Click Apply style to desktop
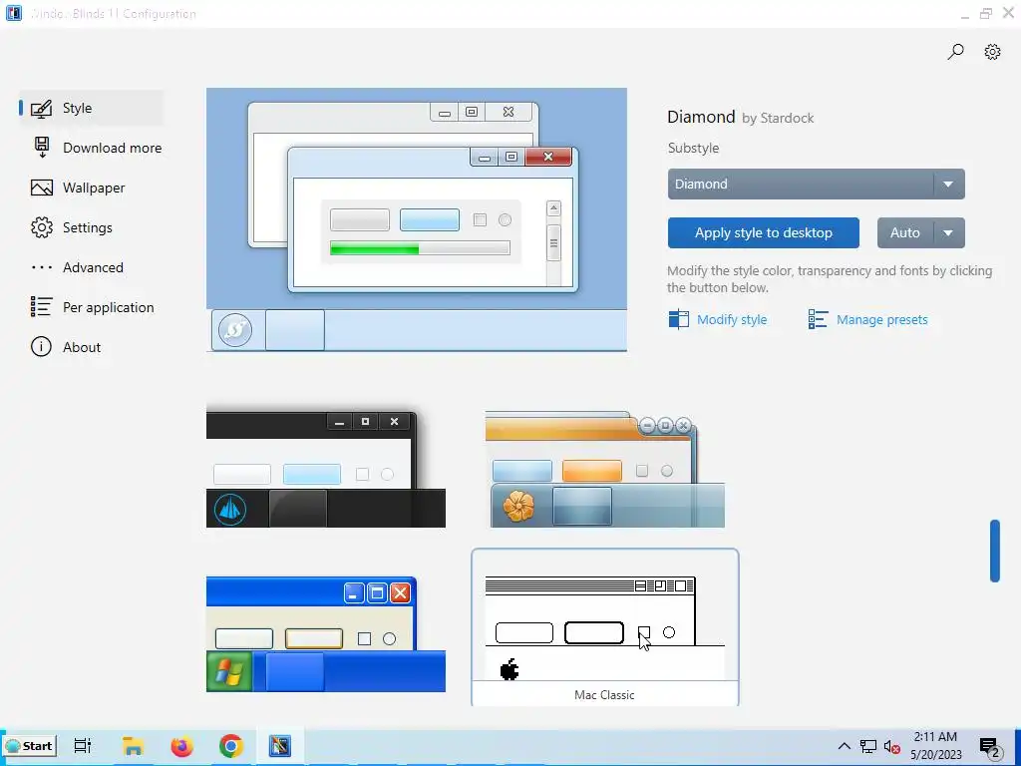The width and height of the screenshot is (1021, 766). 763,233
